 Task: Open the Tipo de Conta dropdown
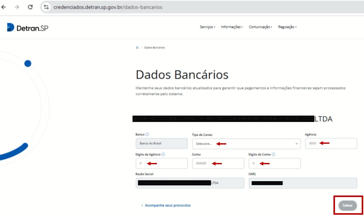246,144
